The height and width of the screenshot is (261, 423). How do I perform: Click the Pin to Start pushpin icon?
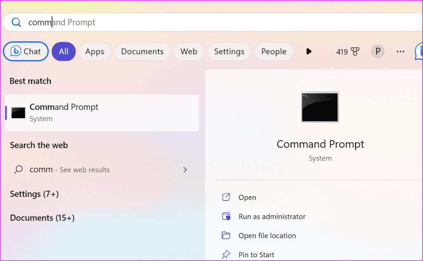(x=226, y=254)
